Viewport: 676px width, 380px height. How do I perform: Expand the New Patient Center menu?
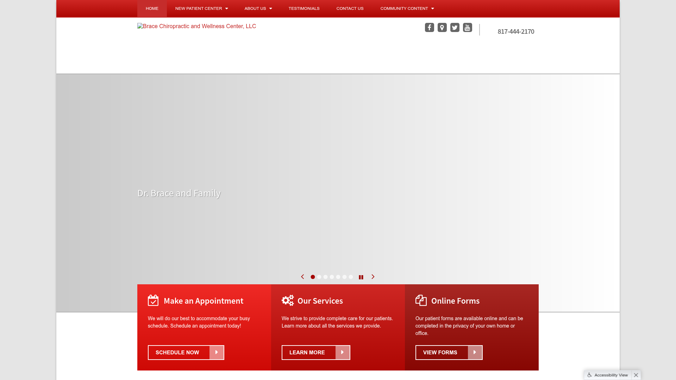pyautogui.click(x=201, y=8)
